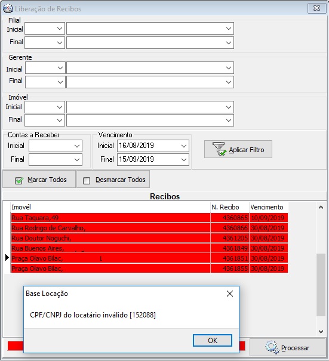329x361 pixels.
Task: Run the Processar button
Action: (287, 347)
